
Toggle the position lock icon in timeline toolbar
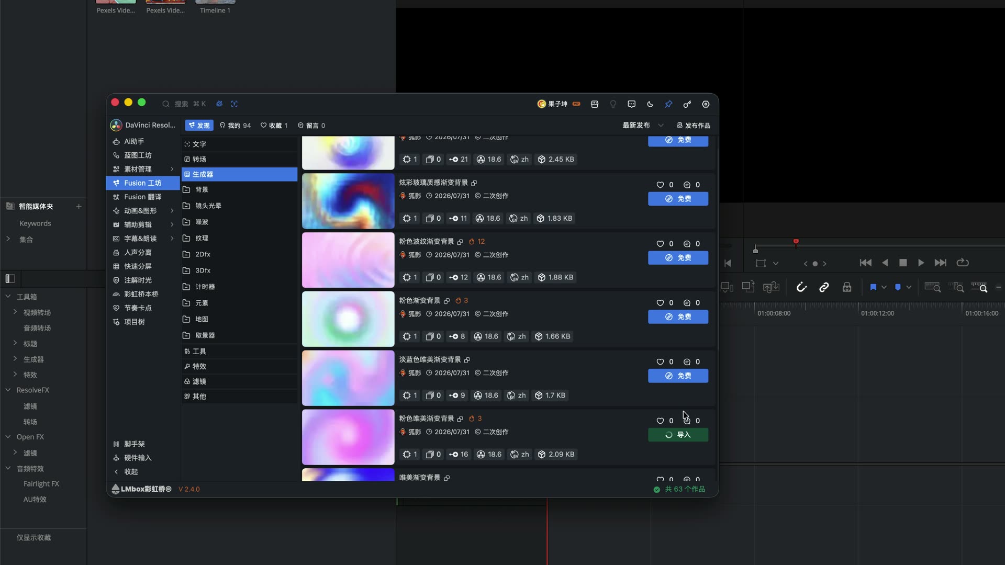tap(846, 287)
